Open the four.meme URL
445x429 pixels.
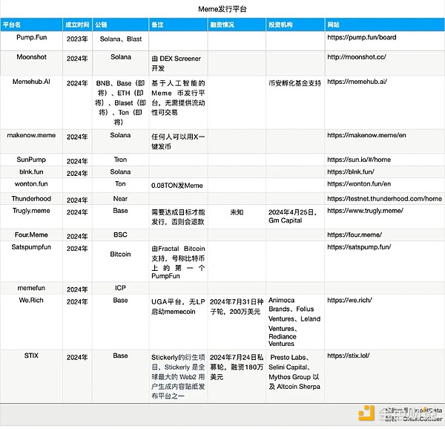pyautogui.click(x=355, y=235)
